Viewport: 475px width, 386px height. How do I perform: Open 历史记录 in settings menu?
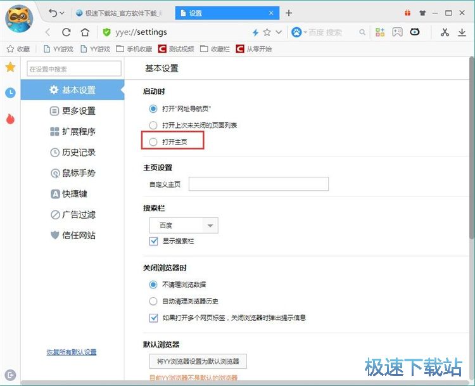click(72, 152)
